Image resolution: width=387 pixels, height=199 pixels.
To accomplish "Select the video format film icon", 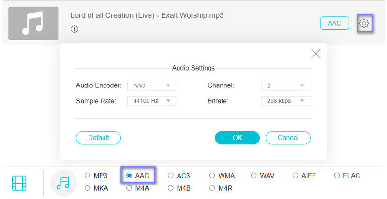I will [x=19, y=183].
